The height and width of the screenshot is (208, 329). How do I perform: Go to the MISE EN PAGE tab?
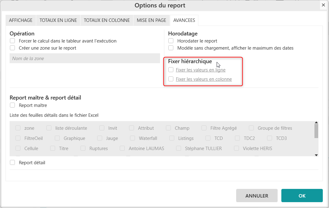(x=151, y=20)
